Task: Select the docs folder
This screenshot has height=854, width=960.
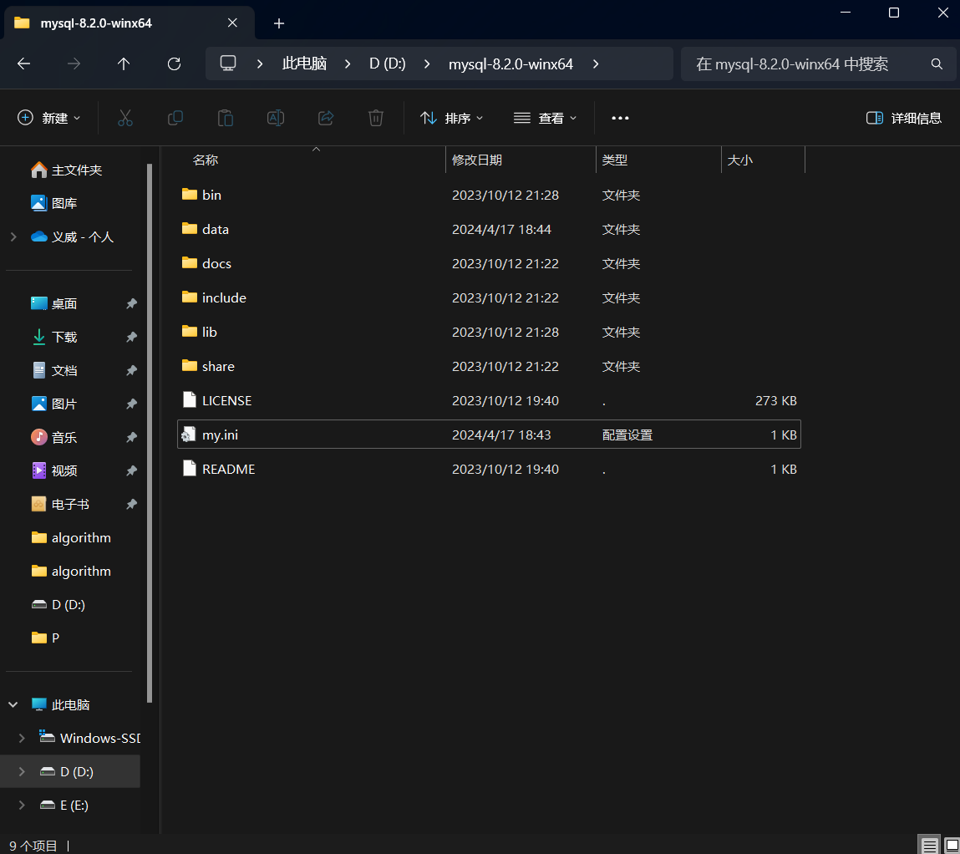Action: pyautogui.click(x=489, y=263)
